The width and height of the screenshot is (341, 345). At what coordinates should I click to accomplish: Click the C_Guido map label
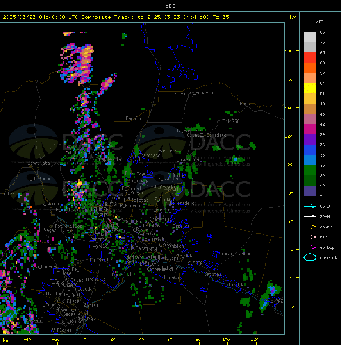(50, 204)
